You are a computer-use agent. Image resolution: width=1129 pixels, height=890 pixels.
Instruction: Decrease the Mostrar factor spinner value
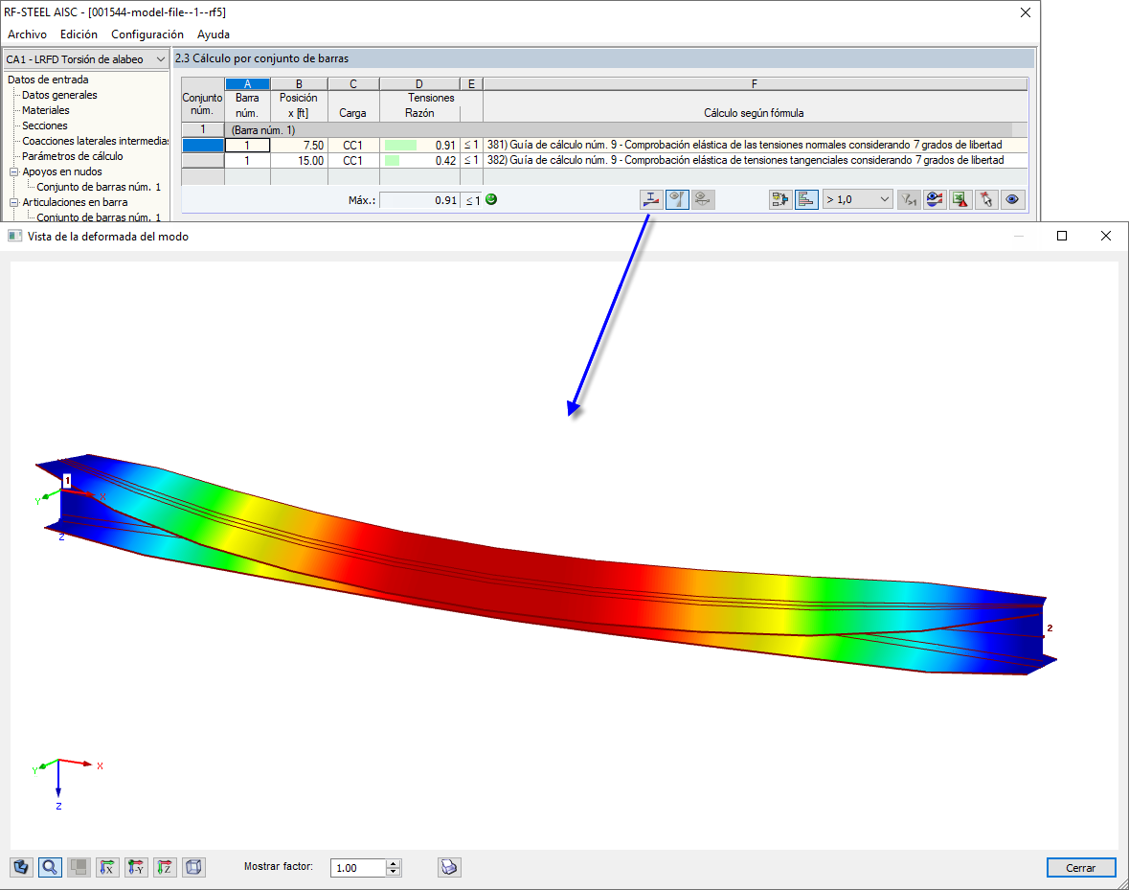394,872
